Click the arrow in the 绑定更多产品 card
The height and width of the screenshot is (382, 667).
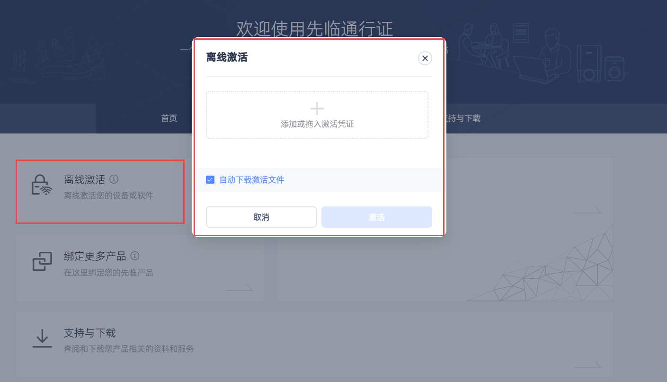[x=239, y=288]
